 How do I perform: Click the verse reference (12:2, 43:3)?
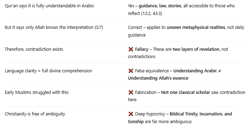point(151,14)
